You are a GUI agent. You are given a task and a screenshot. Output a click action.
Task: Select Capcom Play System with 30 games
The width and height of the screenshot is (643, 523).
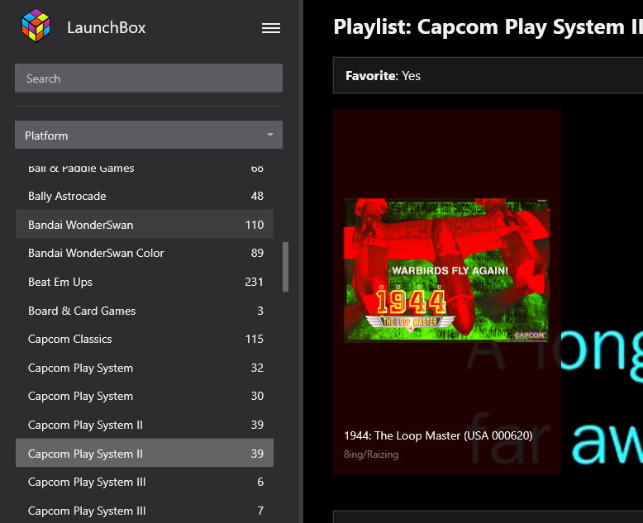click(145, 396)
